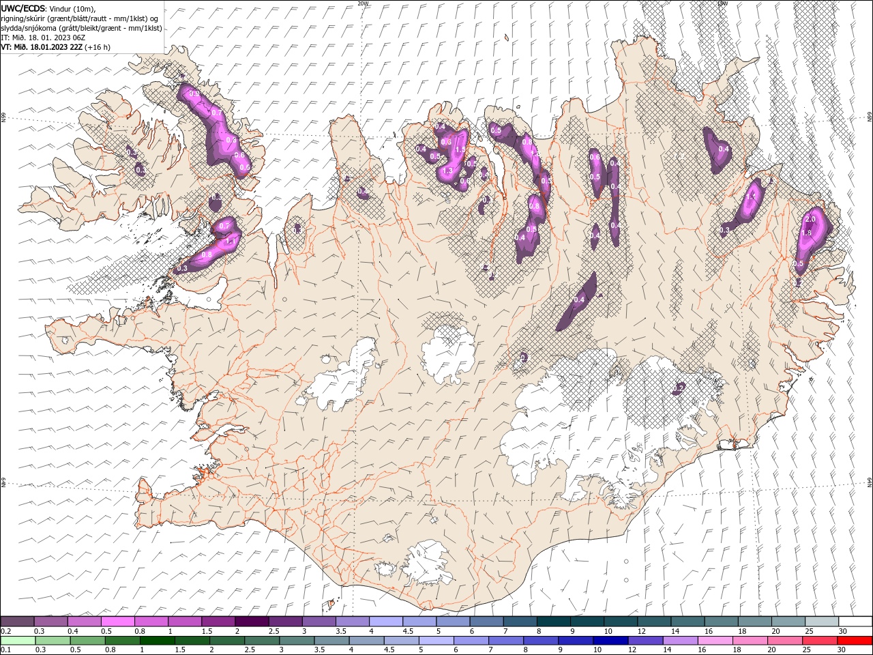Click the '2.0' snowfall value on the map
The width and height of the screenshot is (873, 655).
810,219
